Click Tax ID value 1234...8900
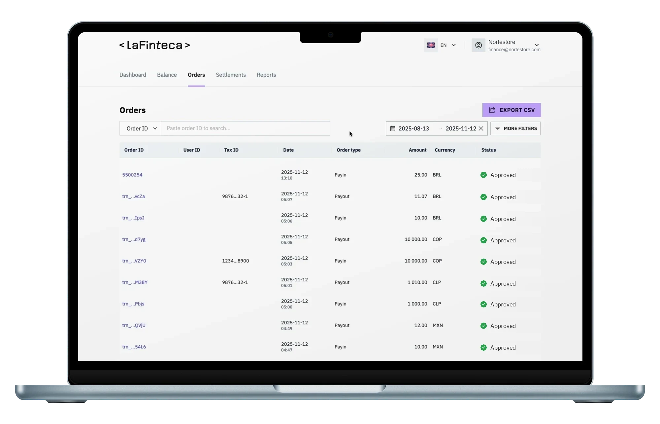The width and height of the screenshot is (660, 424). click(x=236, y=261)
